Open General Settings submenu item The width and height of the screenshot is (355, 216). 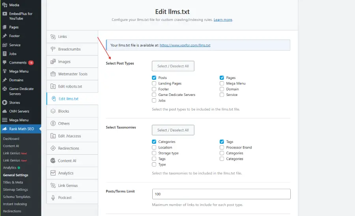click(15, 175)
